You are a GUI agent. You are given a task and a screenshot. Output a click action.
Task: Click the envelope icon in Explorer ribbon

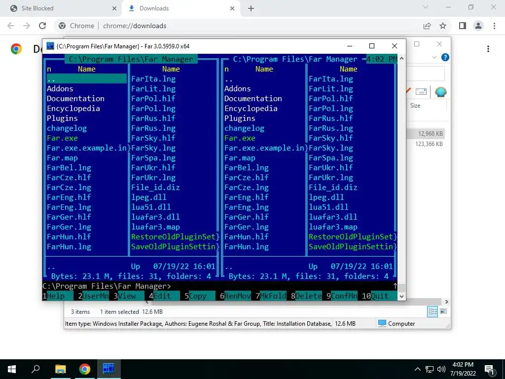tap(421, 91)
